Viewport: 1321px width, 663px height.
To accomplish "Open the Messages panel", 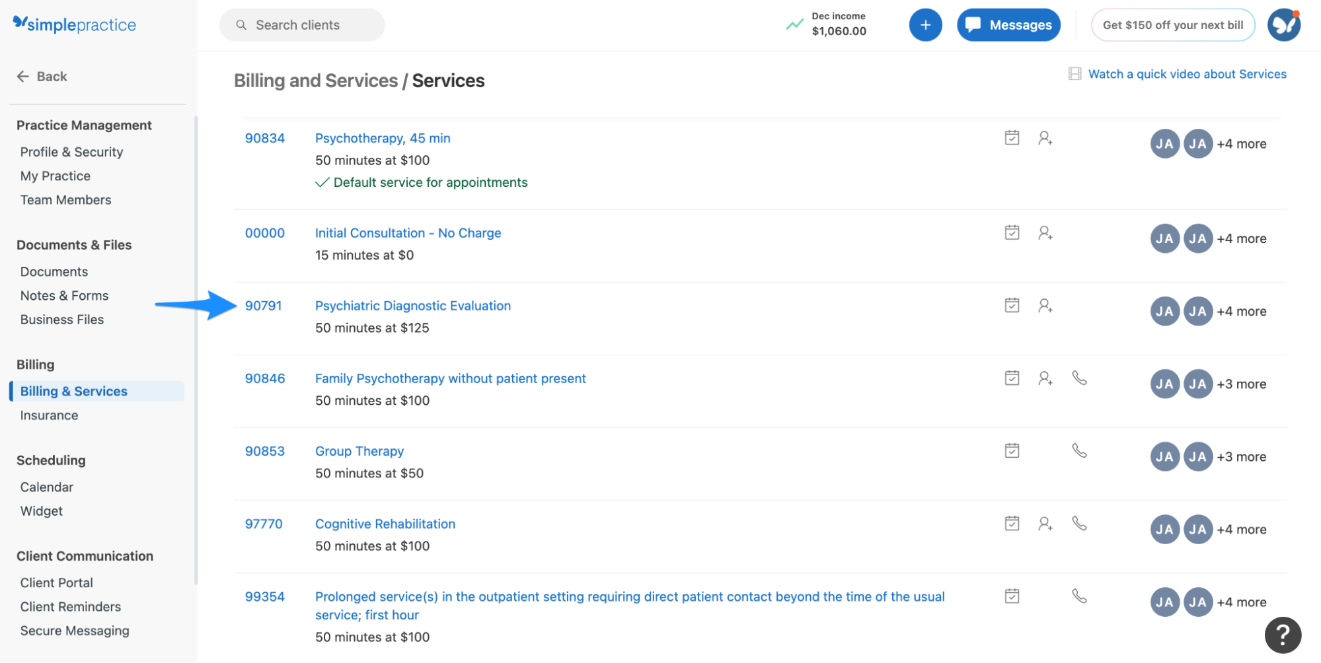I will [x=1008, y=24].
